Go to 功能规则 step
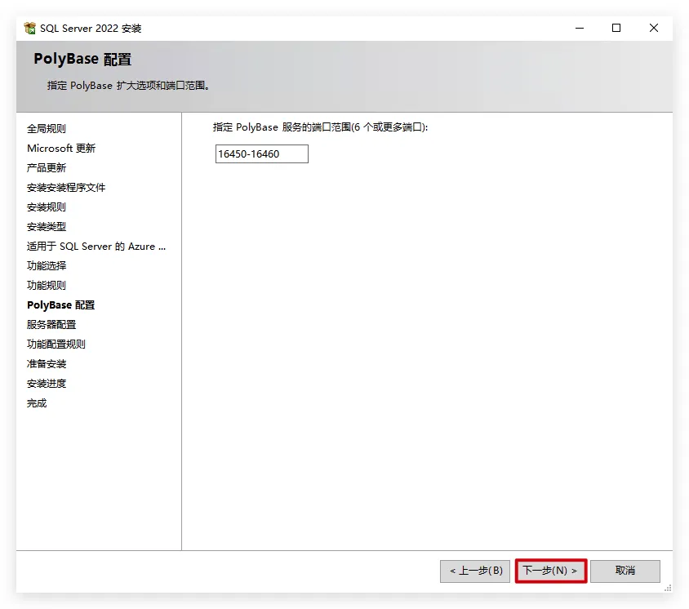Viewport: 689px width, 609px height. point(47,286)
